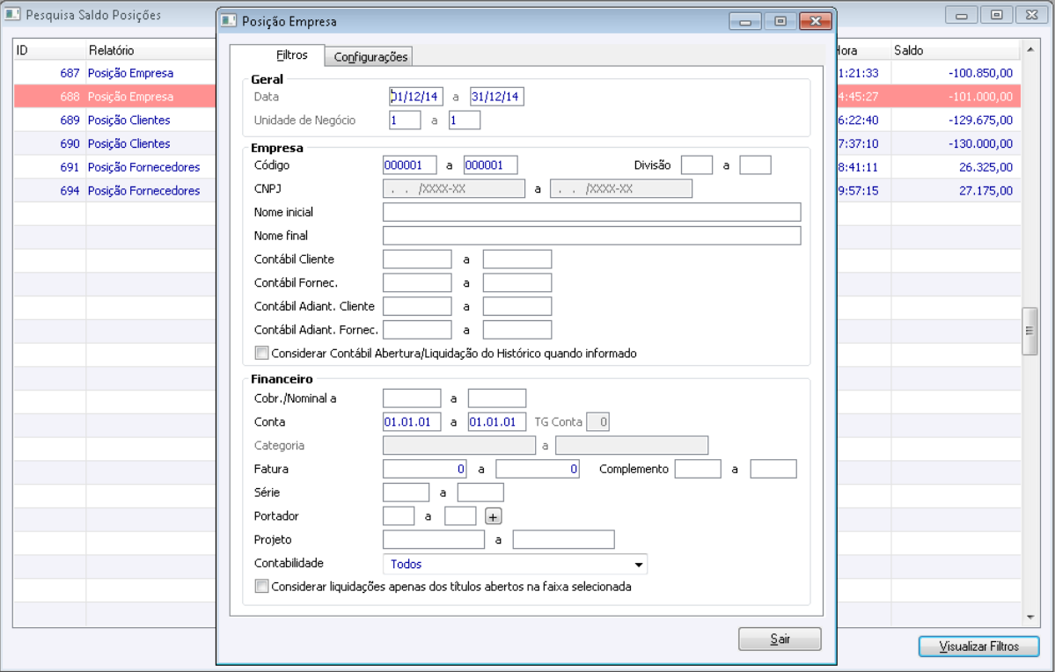Maximize the Posição Empresa dialog

click(x=780, y=21)
